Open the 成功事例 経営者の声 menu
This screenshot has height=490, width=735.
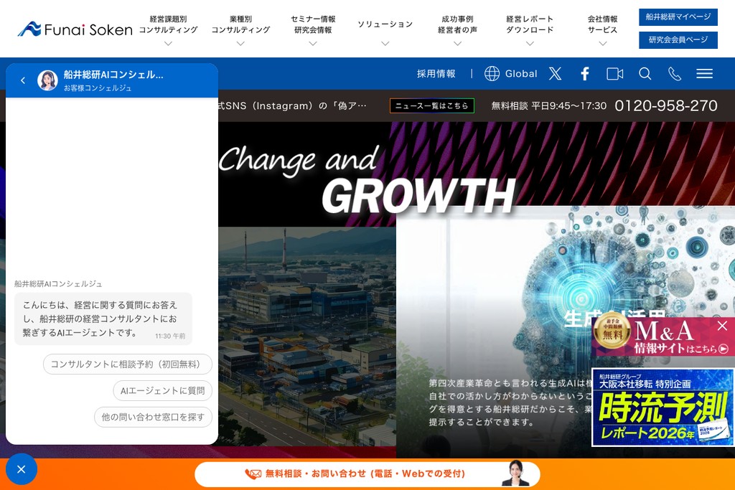coord(457,29)
